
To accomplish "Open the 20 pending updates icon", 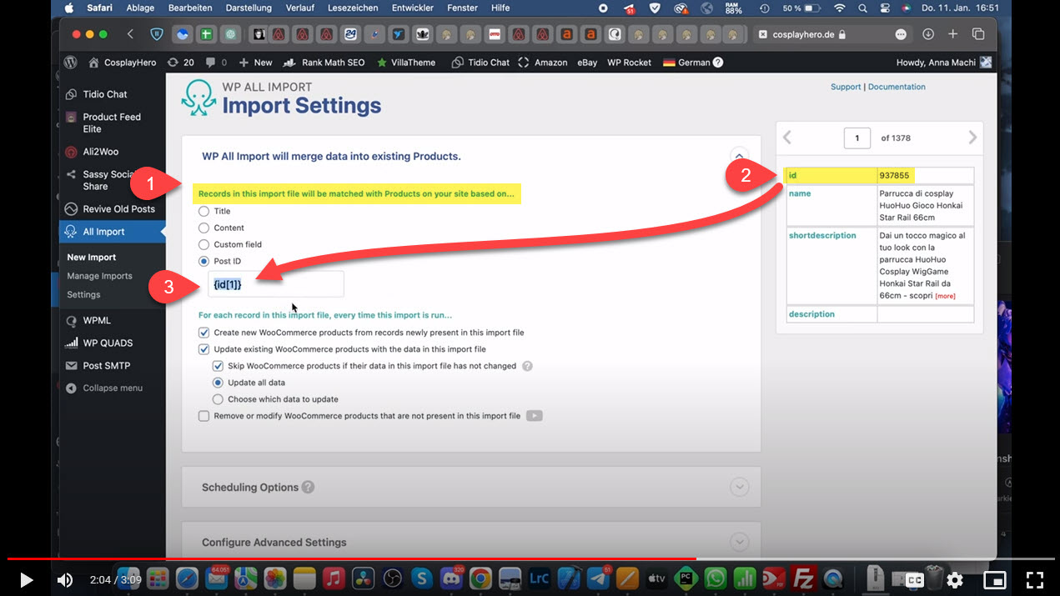I will [x=180, y=63].
